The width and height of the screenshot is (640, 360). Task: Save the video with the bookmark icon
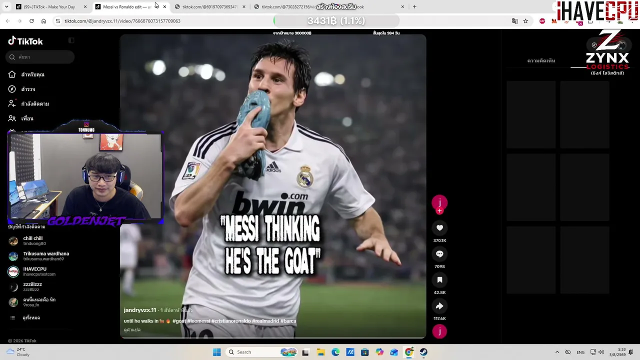[x=439, y=280]
